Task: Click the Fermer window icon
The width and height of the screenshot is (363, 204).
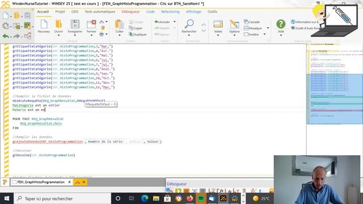Action: [91, 24]
